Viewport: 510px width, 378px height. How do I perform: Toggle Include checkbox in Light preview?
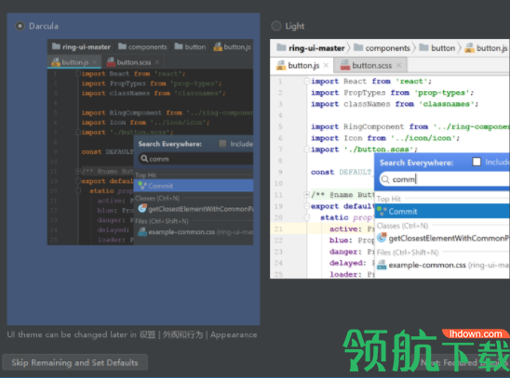[476, 162]
